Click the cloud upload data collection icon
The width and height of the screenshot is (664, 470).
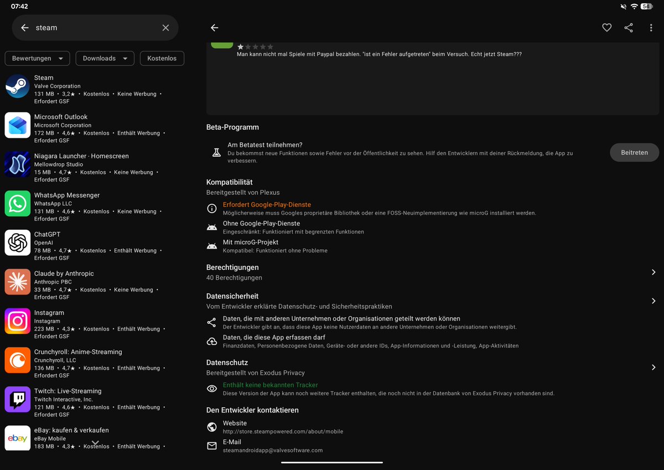coord(211,342)
